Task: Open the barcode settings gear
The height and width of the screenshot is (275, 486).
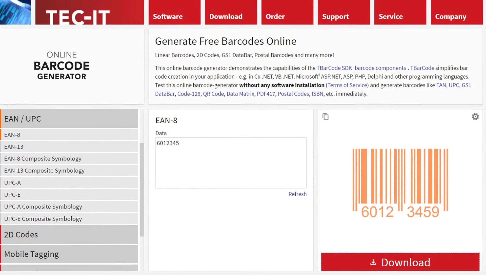Action: 475,117
